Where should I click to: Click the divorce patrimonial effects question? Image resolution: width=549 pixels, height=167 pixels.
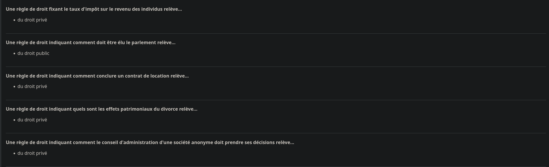coord(101,109)
